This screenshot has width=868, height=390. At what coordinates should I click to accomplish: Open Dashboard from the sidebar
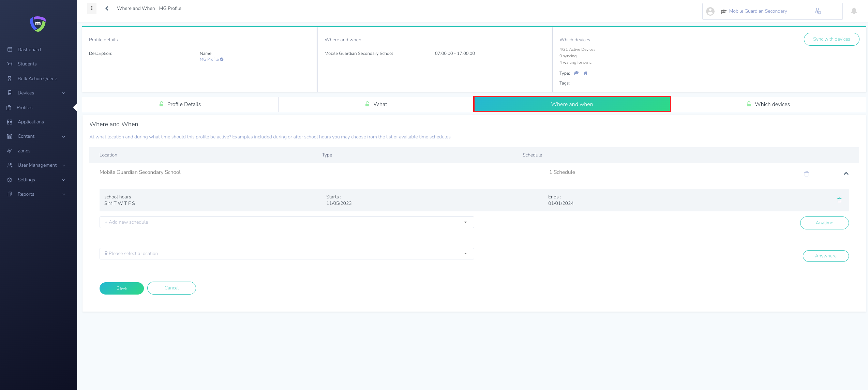pyautogui.click(x=29, y=49)
